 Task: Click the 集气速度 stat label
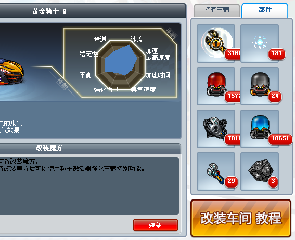pyautogui.click(x=144, y=90)
